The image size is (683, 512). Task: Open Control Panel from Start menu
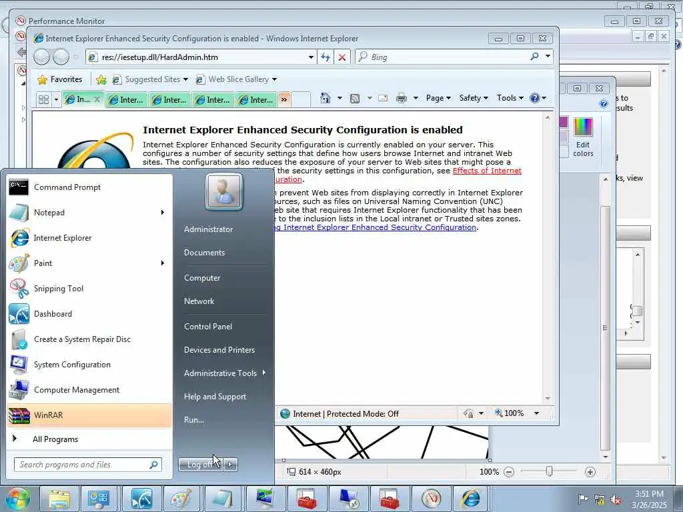[x=208, y=327]
